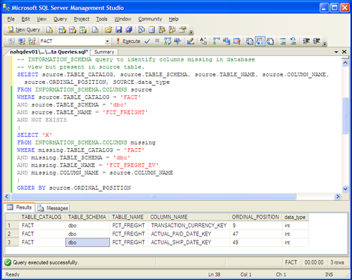Execute the query
Image resolution: width=352 pixels, height=280 pixels.
point(128,41)
